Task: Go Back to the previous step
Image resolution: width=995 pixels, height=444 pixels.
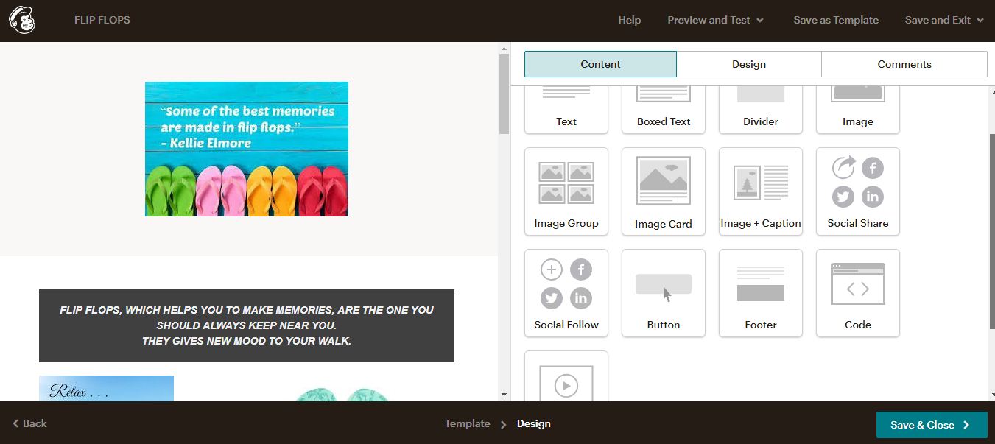Action: [29, 423]
